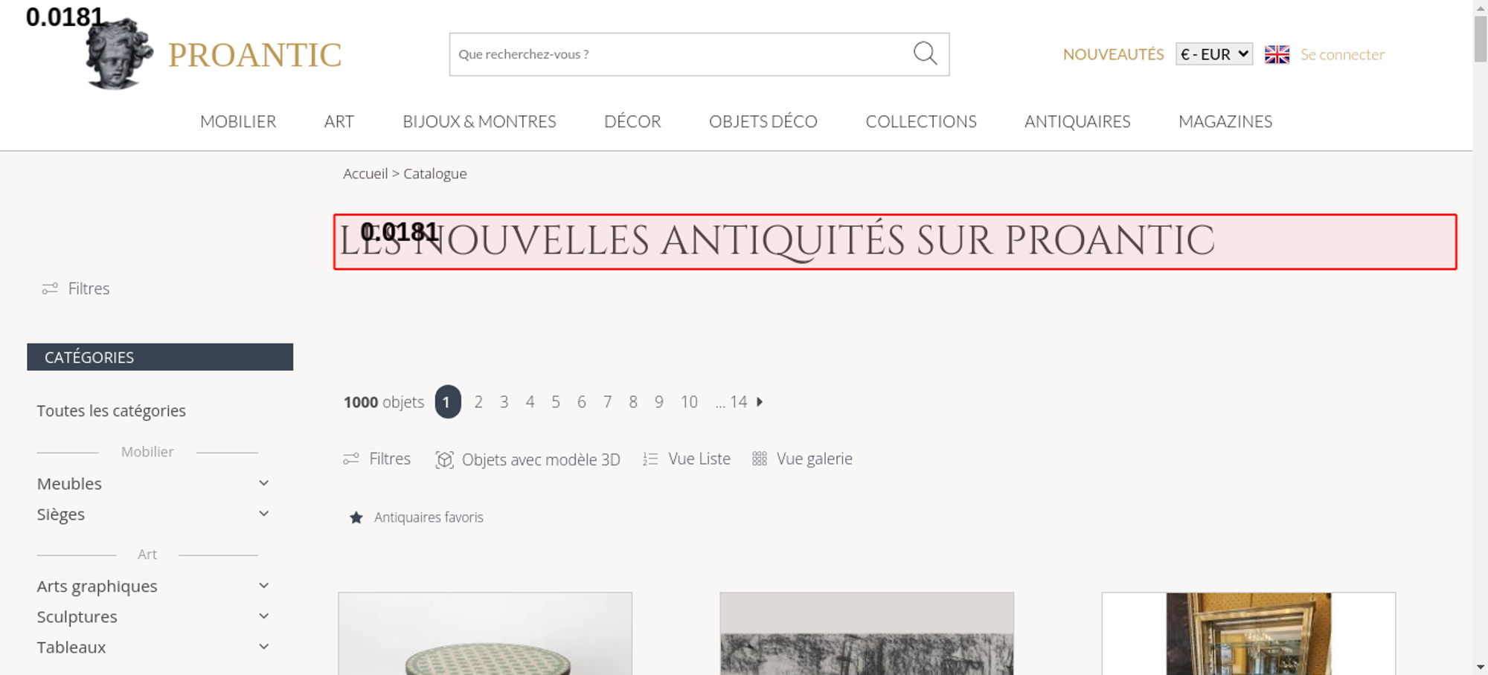This screenshot has width=1488, height=675.
Task: Expand the Meubles category chevron
Action: (263, 483)
